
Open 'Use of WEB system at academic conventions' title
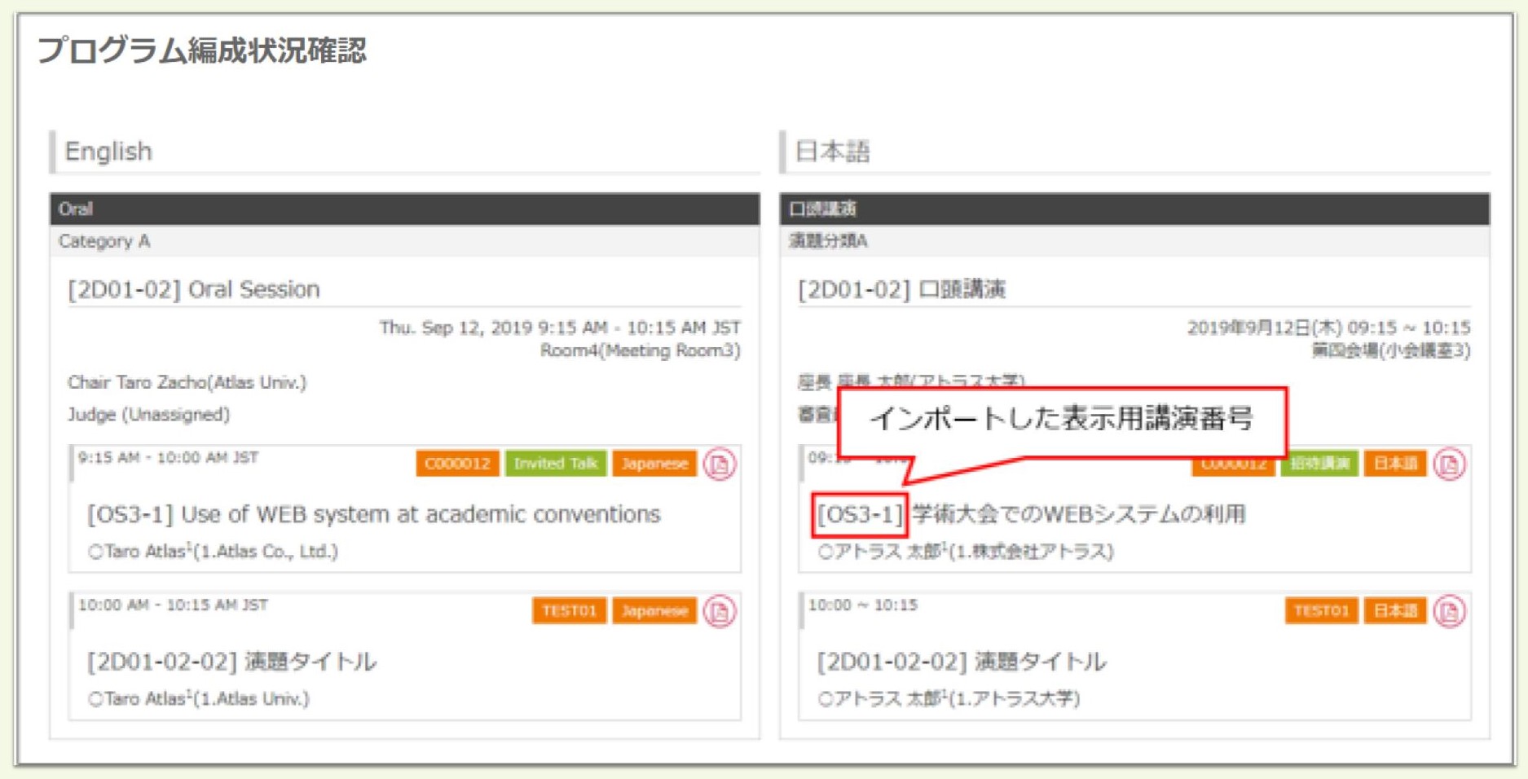421,514
